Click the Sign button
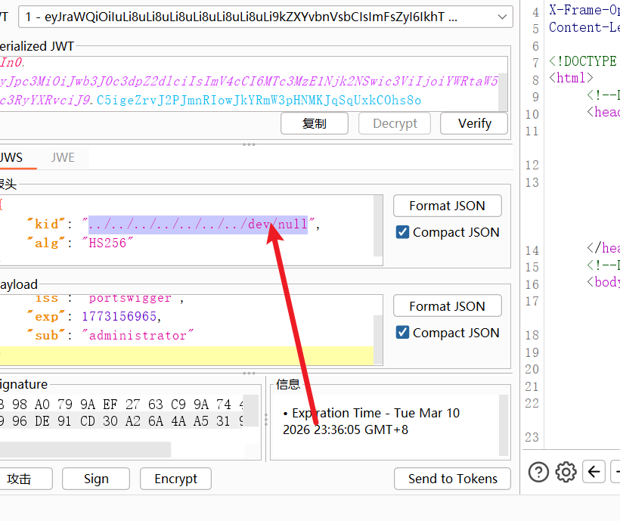Viewport: 620px width, 521px height. click(x=96, y=479)
